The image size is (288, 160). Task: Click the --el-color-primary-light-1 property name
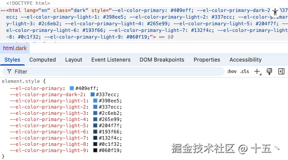48,101
